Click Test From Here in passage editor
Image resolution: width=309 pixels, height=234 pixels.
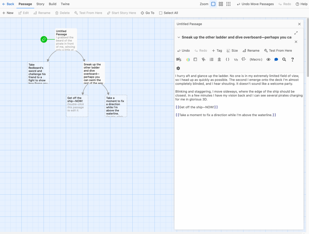(278, 50)
